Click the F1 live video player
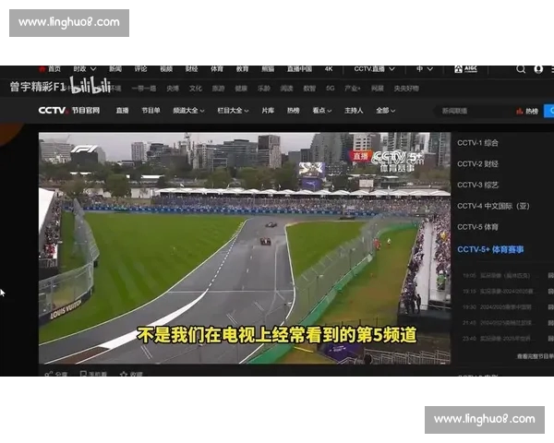Viewport: 554px width, 443px height. (244, 247)
